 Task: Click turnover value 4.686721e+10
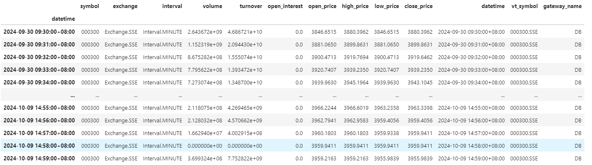[x=245, y=32]
